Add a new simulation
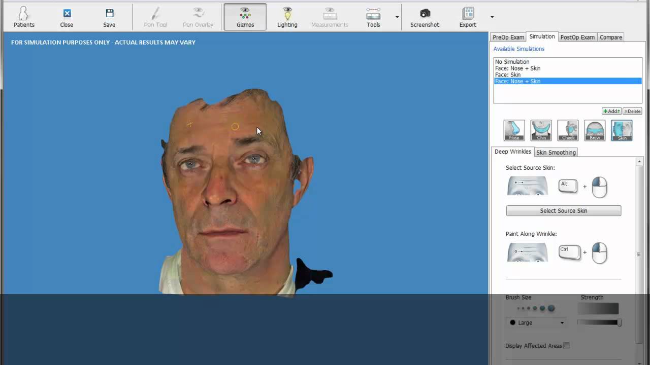This screenshot has width=650, height=365. pyautogui.click(x=611, y=111)
